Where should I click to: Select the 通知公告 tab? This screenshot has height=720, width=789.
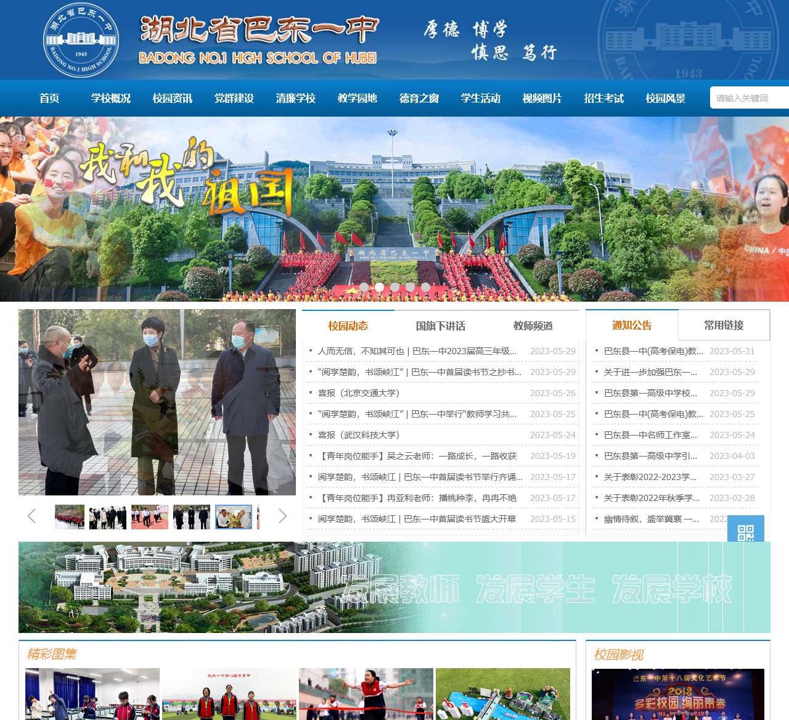(632, 325)
